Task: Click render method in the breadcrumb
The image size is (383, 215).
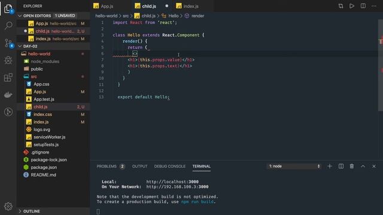Action: coord(194,16)
